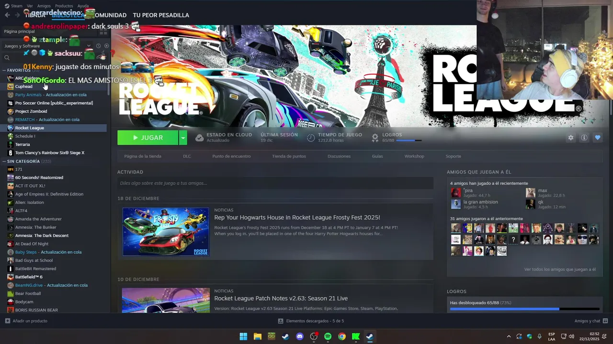Click the activity post input field
The image size is (613, 344).
point(275,183)
